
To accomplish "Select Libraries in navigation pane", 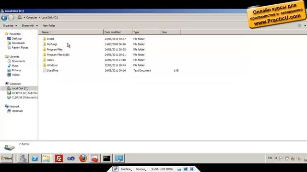I will pyautogui.click(x=12, y=57).
